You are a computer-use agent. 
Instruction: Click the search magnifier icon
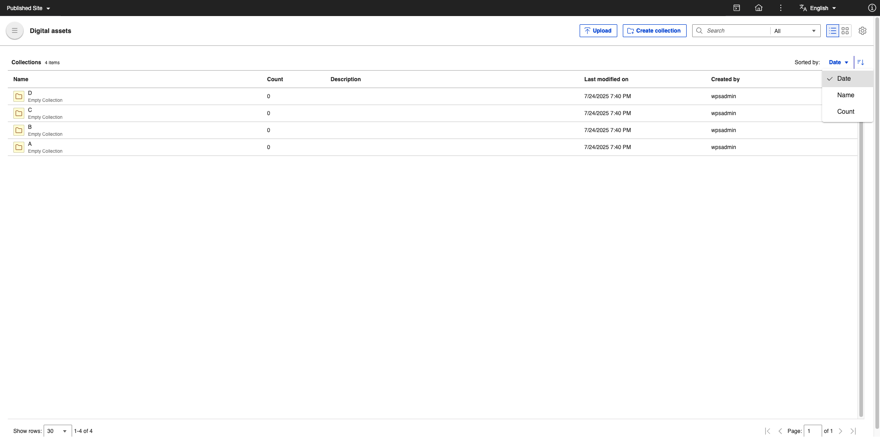(699, 31)
